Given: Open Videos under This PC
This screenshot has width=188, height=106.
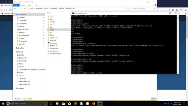Looking at the screenshot, I should tap(21, 73).
